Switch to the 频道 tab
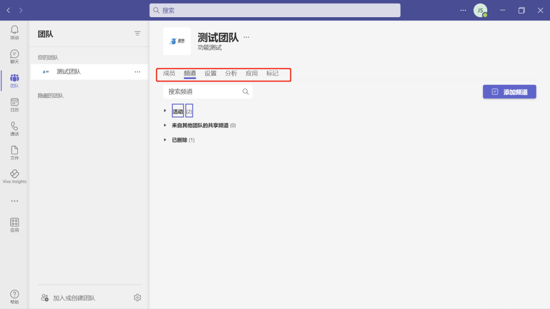550x309 pixels. coord(190,73)
